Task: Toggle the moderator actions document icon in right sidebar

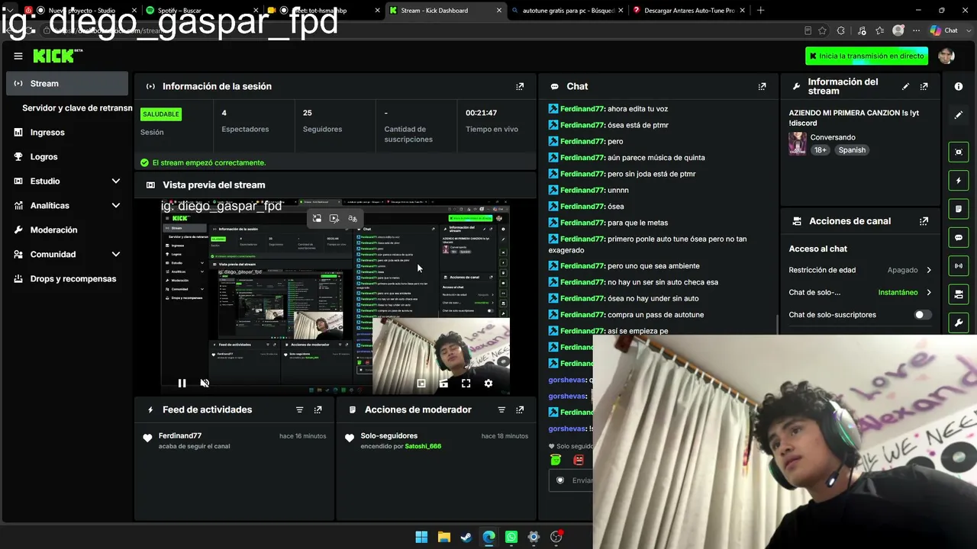Action: coord(959,209)
